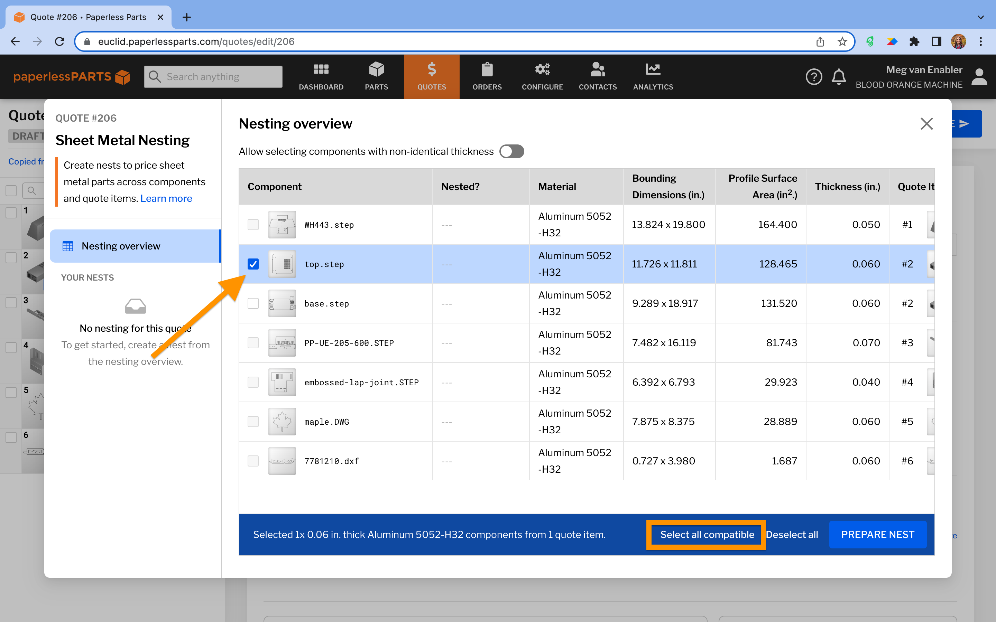Click the user profile avatar icon
Image resolution: width=996 pixels, height=622 pixels.
pyautogui.click(x=979, y=77)
